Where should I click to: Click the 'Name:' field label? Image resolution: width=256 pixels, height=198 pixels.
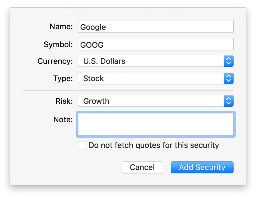[61, 27]
